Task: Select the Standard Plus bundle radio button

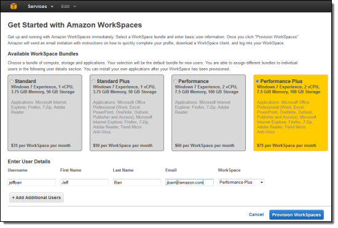Action: tap(93, 81)
